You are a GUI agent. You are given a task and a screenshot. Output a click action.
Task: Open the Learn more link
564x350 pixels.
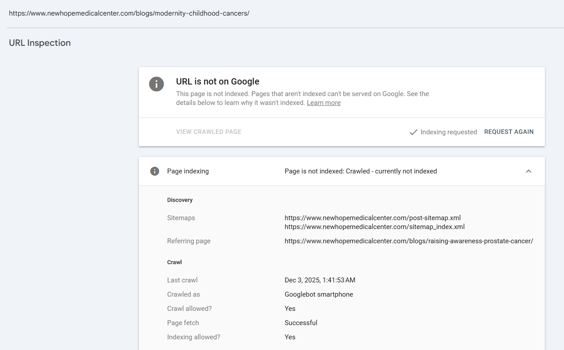pos(324,103)
